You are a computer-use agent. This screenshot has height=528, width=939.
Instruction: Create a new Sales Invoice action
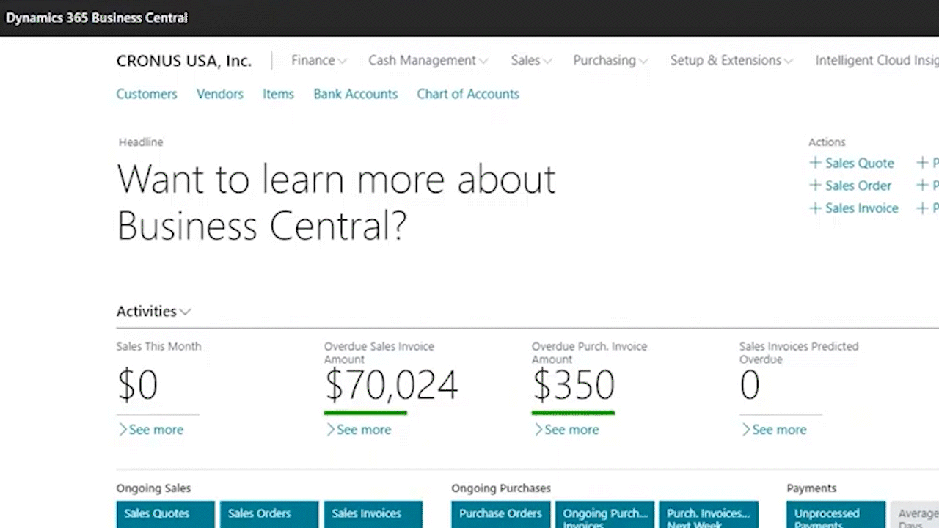pos(854,208)
